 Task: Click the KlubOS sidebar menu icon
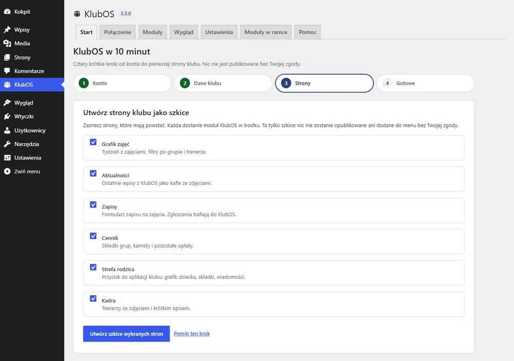pos(7,85)
